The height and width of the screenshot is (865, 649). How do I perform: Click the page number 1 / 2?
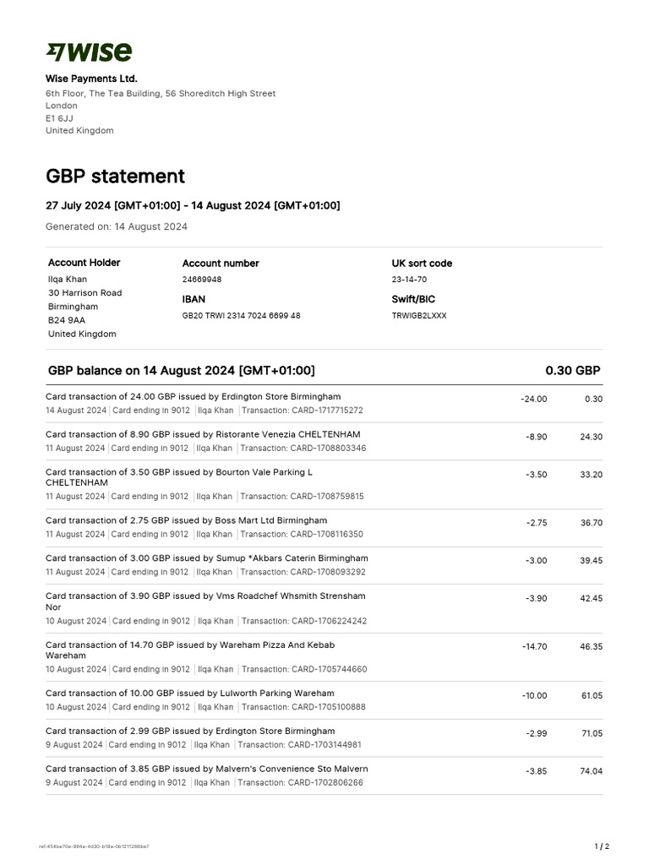(602, 846)
